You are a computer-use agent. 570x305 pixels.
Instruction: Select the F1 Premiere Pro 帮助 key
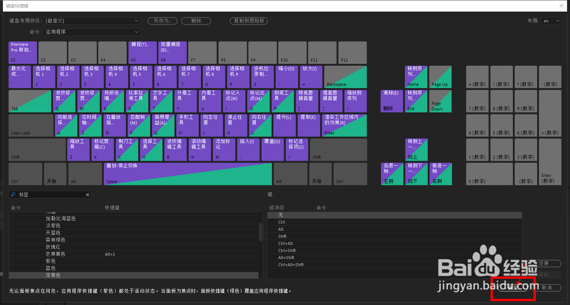(x=23, y=53)
